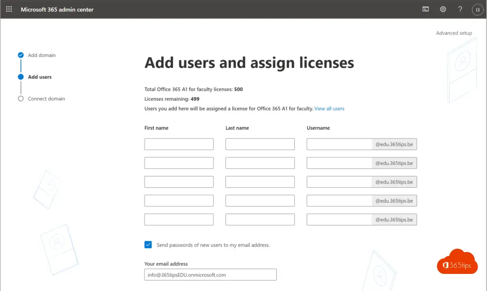This screenshot has height=291, width=487.
Task: Click the Last name column label
Action: tap(237, 128)
